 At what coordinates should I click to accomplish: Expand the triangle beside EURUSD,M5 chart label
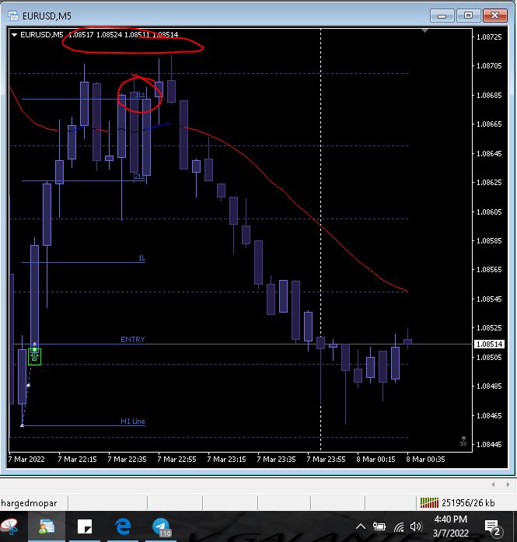click(x=14, y=34)
